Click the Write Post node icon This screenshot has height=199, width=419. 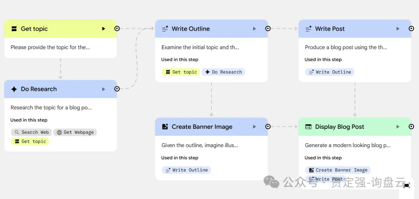tap(308, 29)
